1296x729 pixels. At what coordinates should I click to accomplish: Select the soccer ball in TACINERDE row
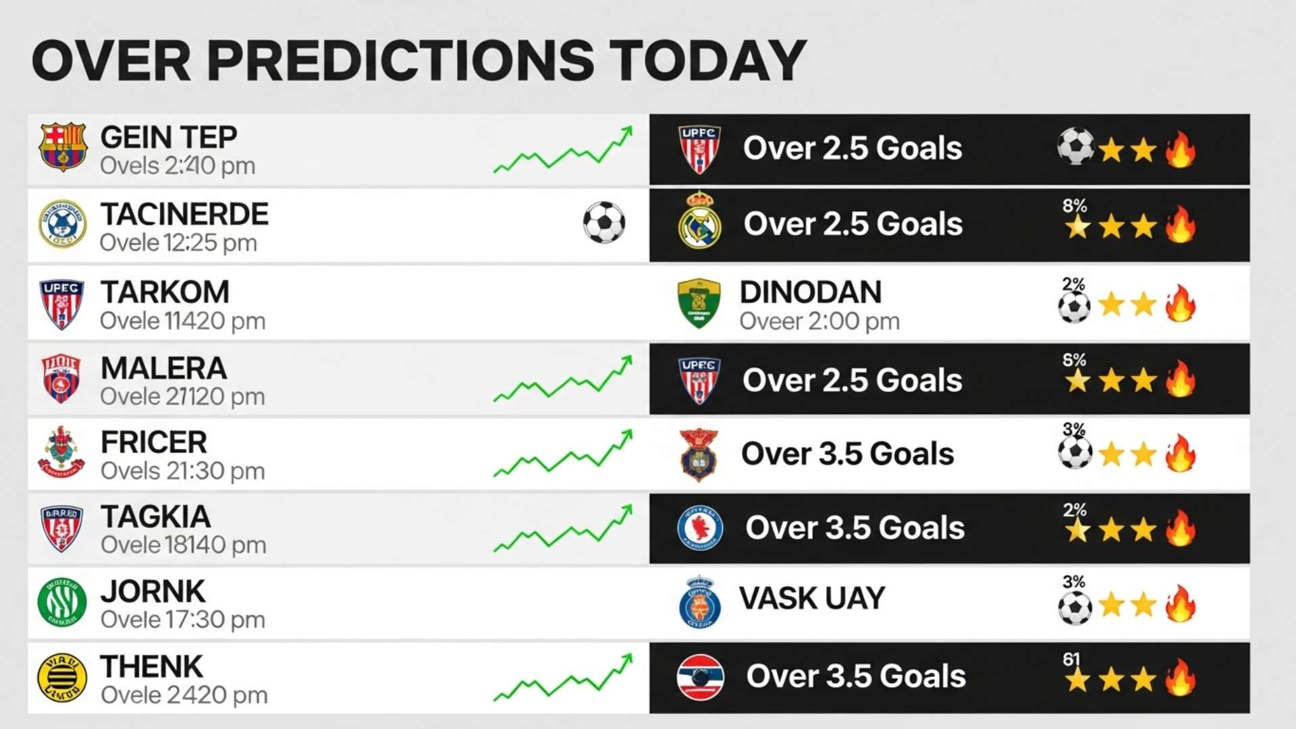click(604, 222)
